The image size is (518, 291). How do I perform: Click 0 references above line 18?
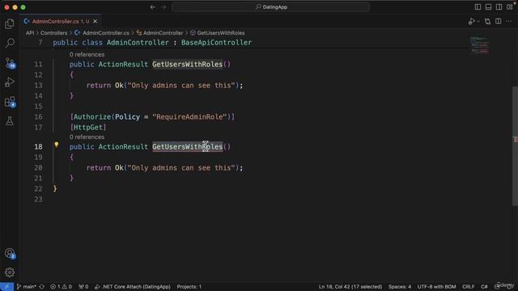(87, 137)
